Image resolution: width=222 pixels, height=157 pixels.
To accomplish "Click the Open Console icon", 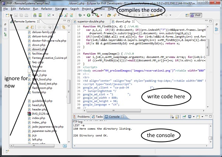I will (198, 117).
